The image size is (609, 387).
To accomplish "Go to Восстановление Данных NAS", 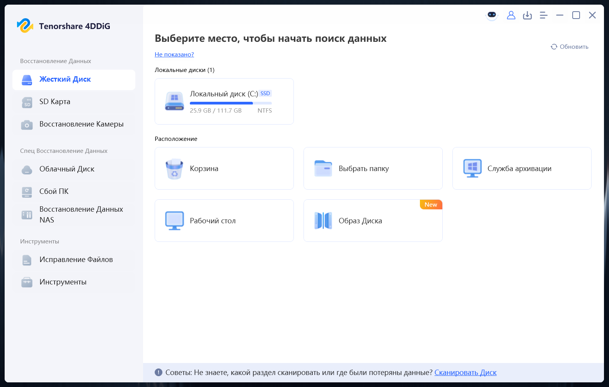I will [74, 214].
